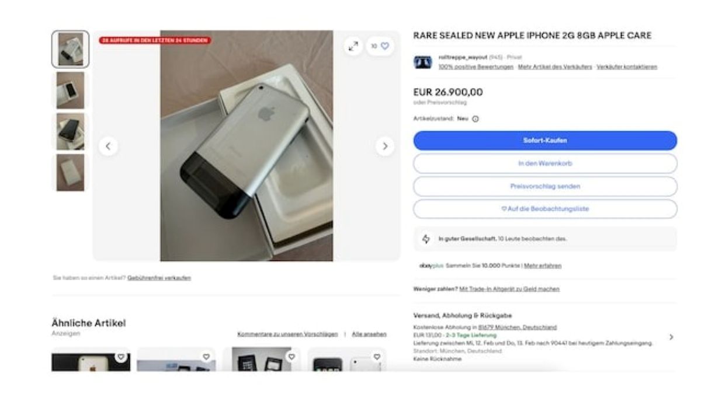701x394 pixels.
Task: Show the next product photo
Action: coord(384,147)
